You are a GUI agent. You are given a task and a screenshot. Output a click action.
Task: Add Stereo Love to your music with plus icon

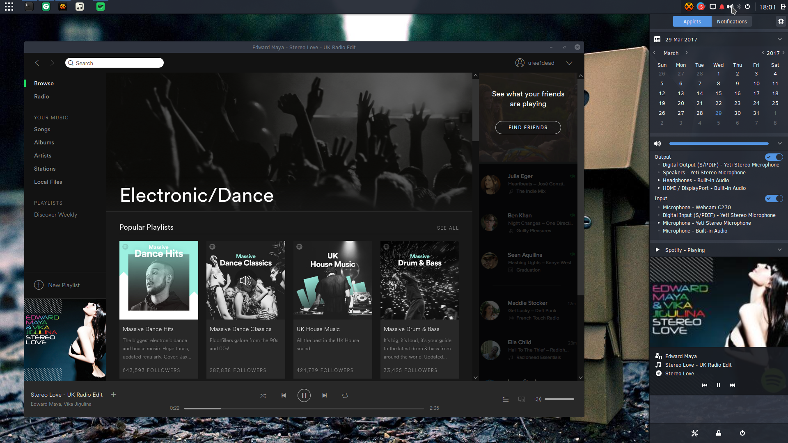(x=114, y=395)
